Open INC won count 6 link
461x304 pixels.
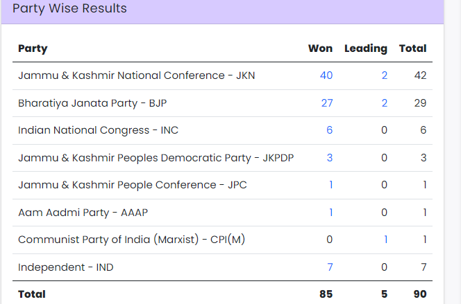[x=329, y=130]
